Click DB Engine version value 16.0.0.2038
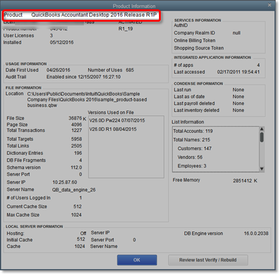The image size is (280, 274). 256,234
